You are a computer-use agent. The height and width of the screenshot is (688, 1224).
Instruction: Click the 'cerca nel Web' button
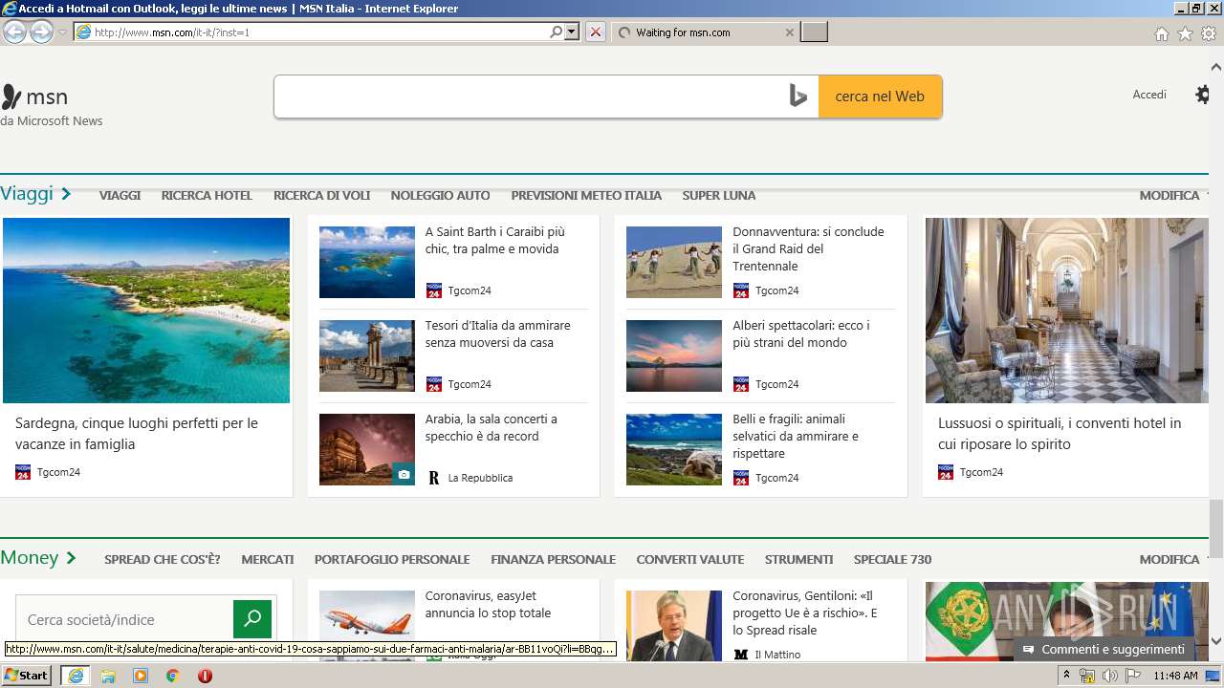[880, 97]
